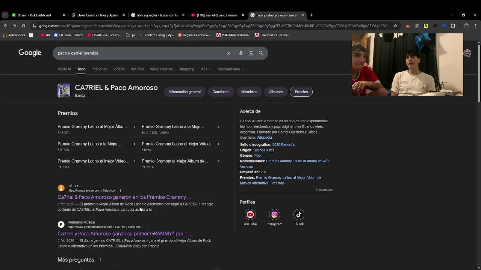
Task: Open the YouTube profile icon
Action: (250, 214)
